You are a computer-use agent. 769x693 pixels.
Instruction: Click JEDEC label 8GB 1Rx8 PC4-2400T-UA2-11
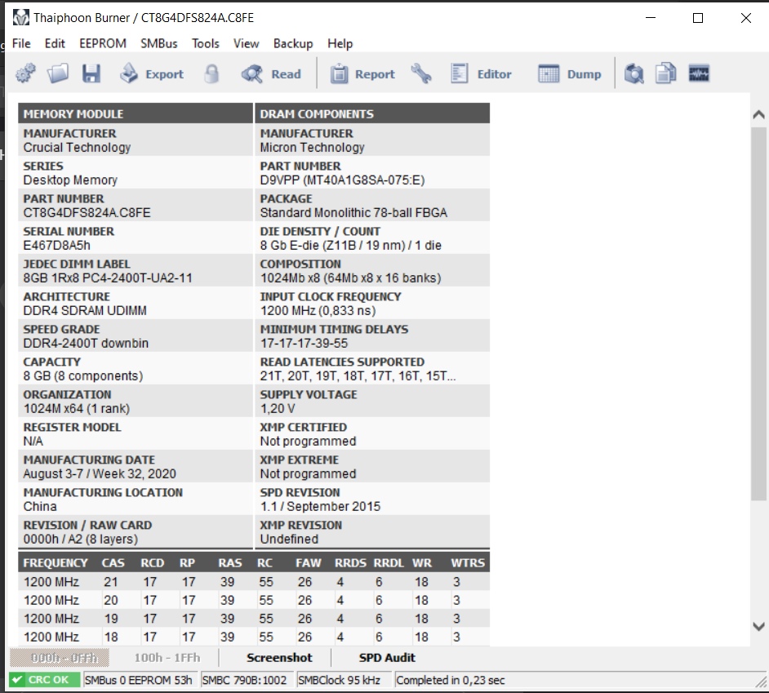(x=108, y=278)
